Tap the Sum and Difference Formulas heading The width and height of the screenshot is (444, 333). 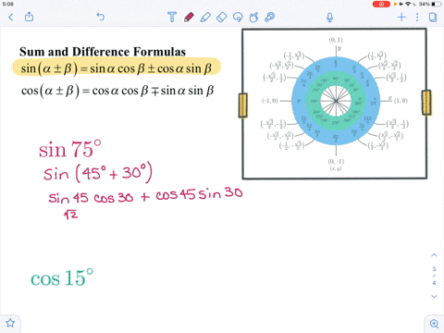[103, 52]
